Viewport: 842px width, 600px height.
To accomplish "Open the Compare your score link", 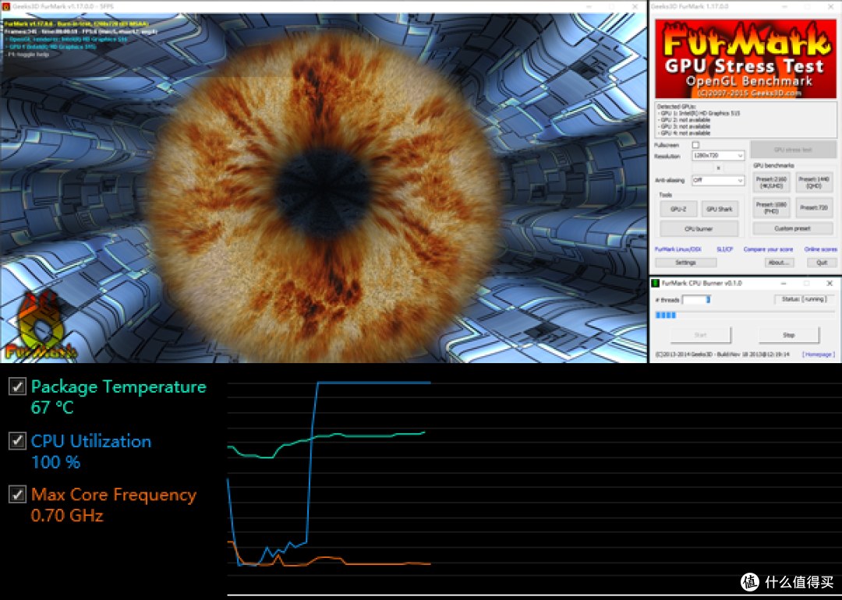I will tap(768, 249).
